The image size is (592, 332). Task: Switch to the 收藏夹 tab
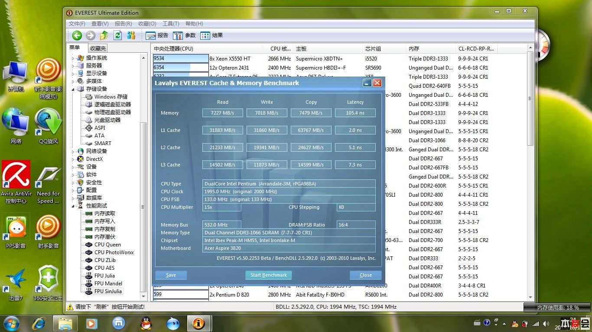98,48
